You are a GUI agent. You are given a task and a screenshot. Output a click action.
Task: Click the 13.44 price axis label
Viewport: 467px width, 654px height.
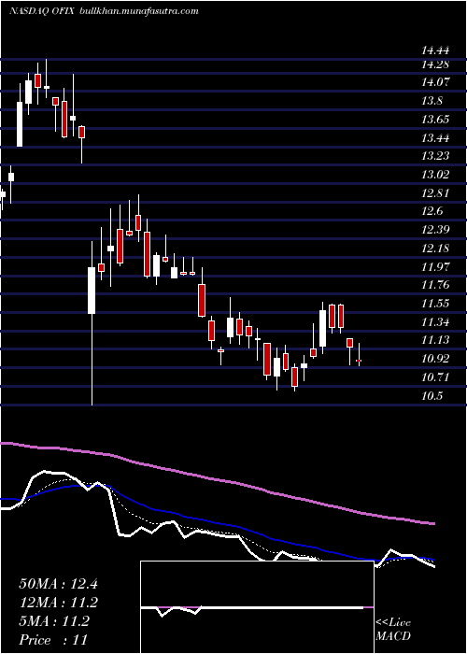pos(435,138)
